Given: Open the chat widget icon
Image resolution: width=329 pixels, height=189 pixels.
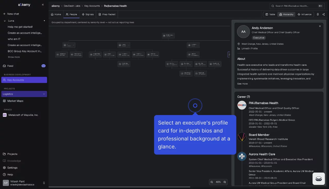Looking at the screenshot, I should 319,179.
